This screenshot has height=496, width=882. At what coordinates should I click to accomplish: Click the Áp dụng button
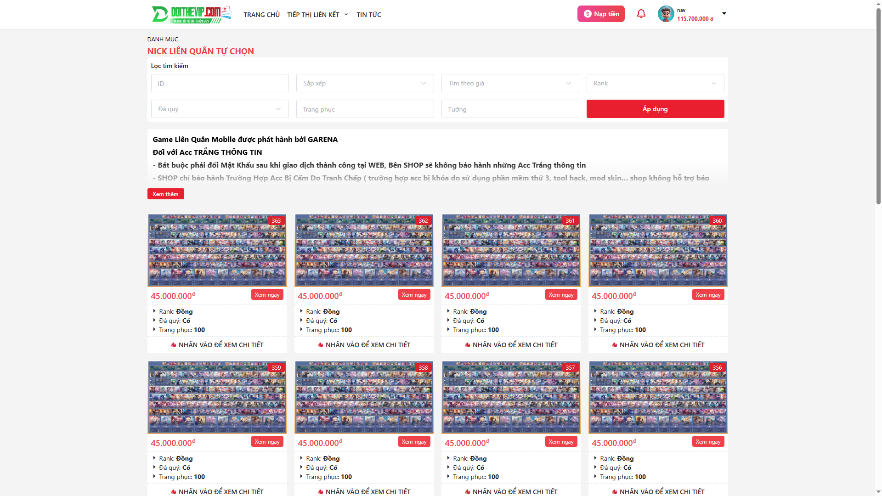tap(656, 109)
